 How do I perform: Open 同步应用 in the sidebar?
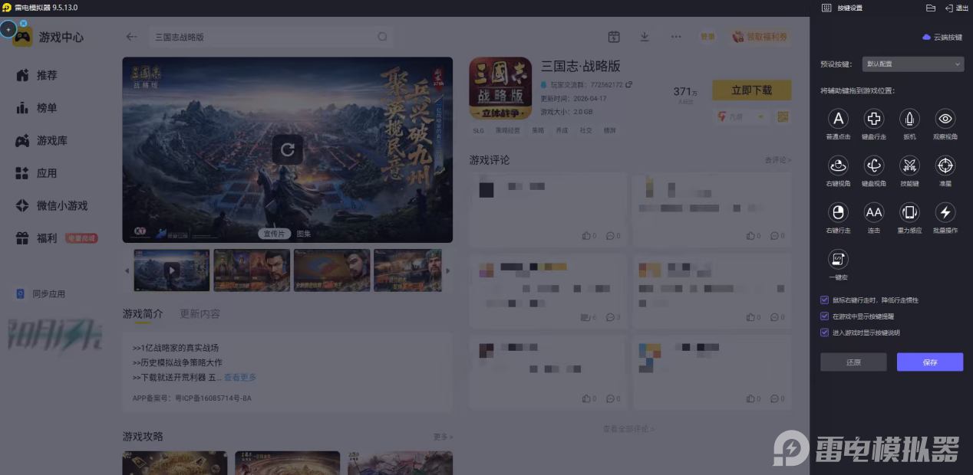[x=42, y=293]
